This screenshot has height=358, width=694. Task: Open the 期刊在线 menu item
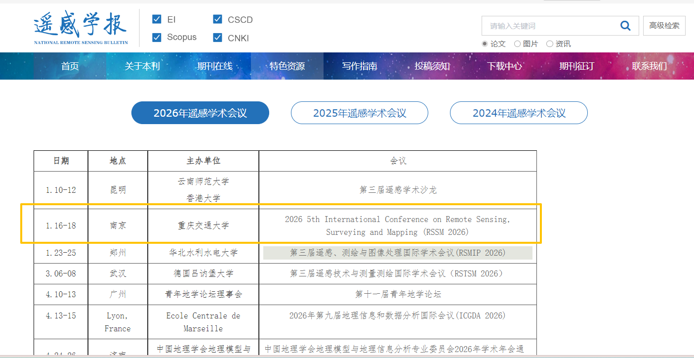214,66
